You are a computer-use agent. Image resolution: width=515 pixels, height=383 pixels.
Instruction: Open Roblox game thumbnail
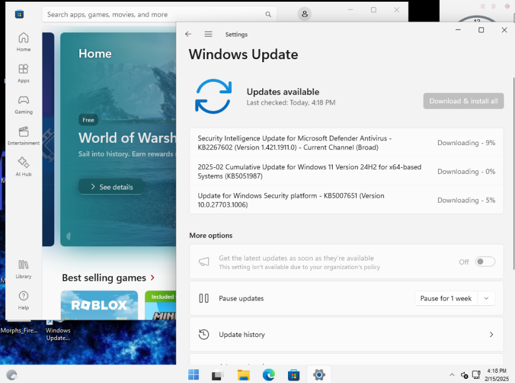[x=99, y=305]
